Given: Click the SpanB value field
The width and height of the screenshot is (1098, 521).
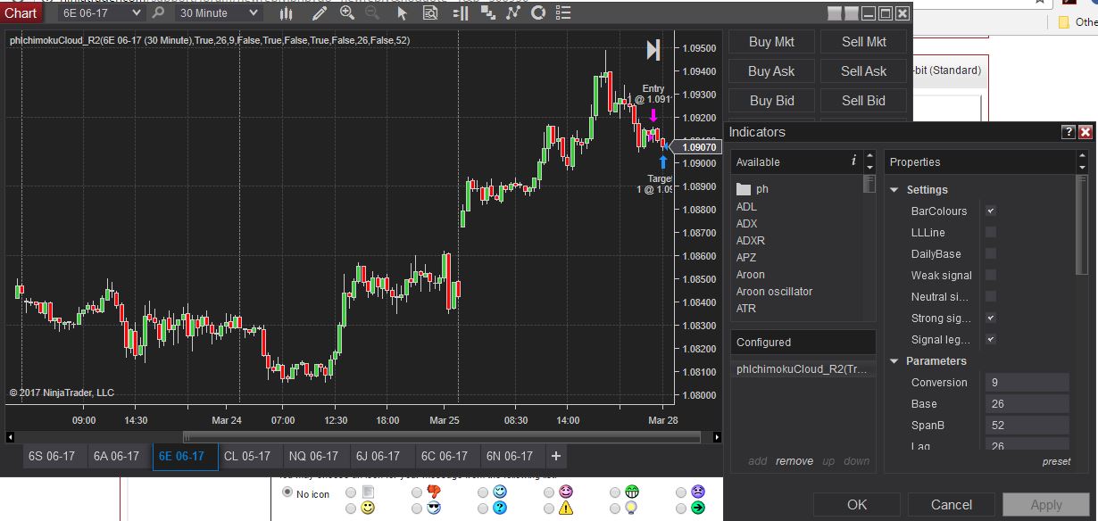Looking at the screenshot, I should coord(1027,426).
